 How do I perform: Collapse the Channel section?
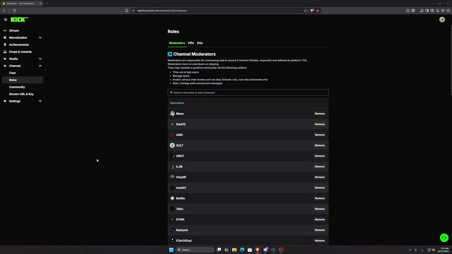(x=40, y=66)
